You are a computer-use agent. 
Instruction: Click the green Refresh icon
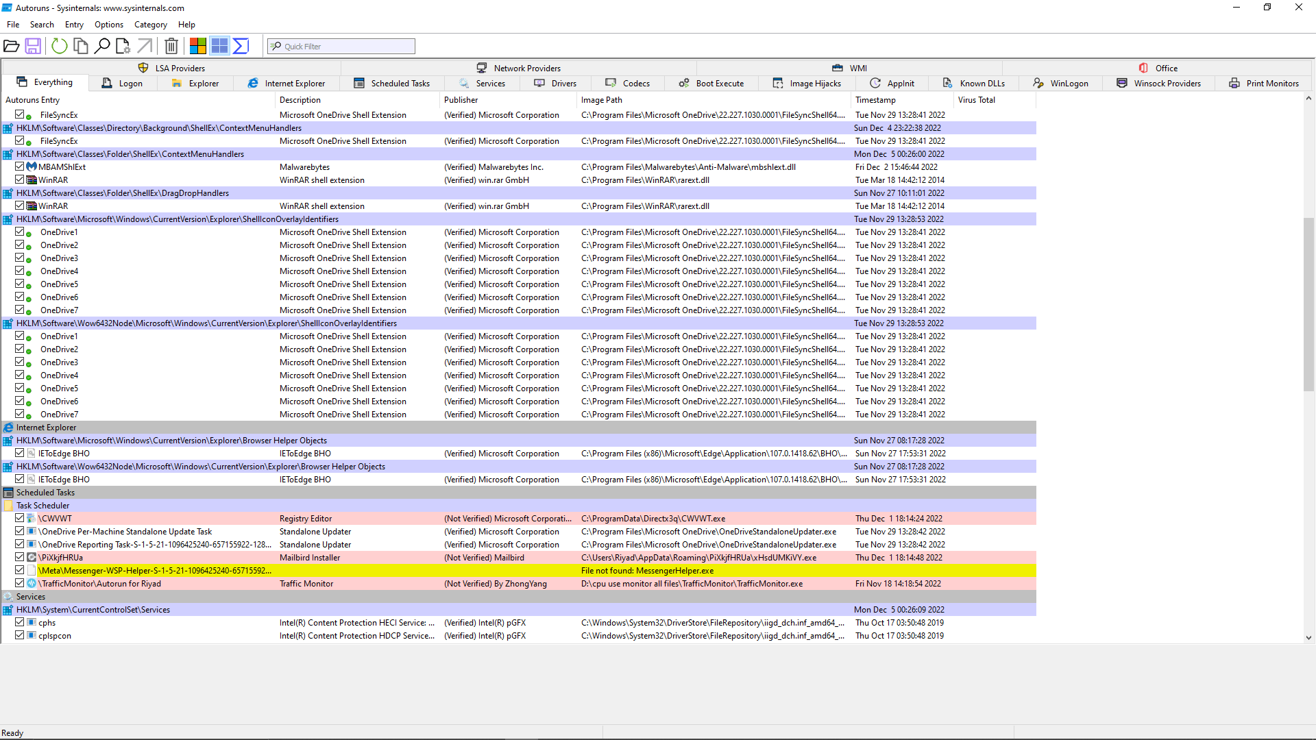60,46
